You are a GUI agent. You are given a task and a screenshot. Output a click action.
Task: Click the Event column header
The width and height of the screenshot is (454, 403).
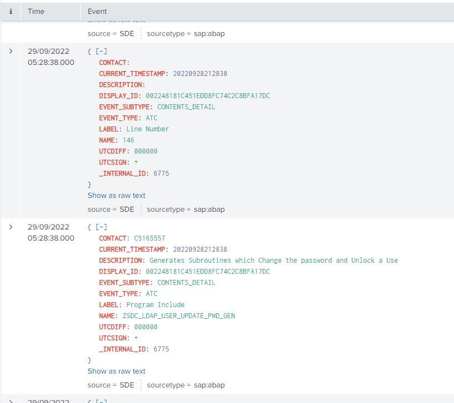[x=98, y=11]
